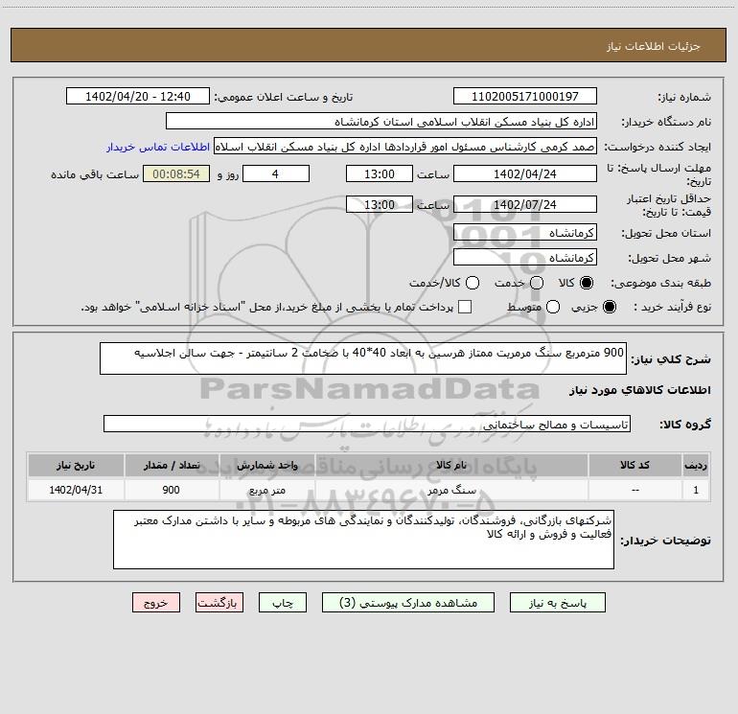Click the نام کالا column header

(451, 465)
